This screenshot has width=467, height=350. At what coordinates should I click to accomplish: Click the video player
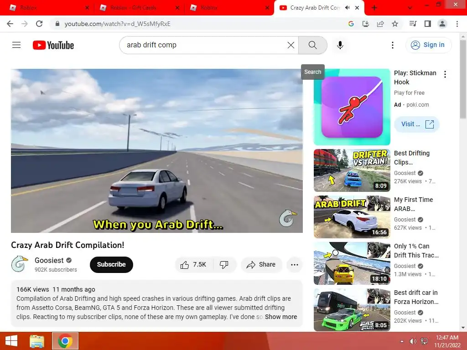pos(157,150)
